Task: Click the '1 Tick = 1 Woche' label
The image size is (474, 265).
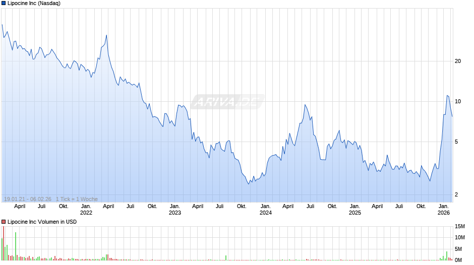Action: click(x=77, y=199)
